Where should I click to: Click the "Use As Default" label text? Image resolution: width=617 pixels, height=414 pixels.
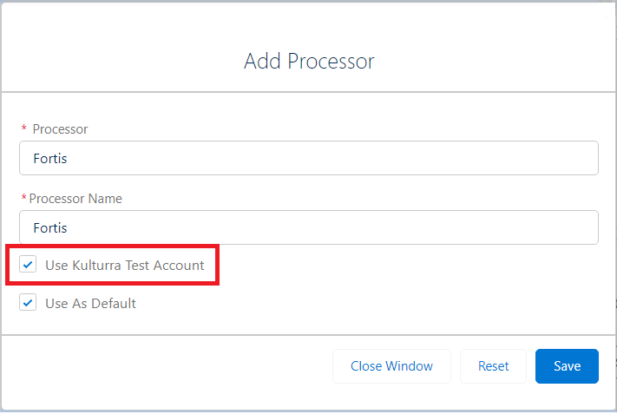[x=90, y=303]
